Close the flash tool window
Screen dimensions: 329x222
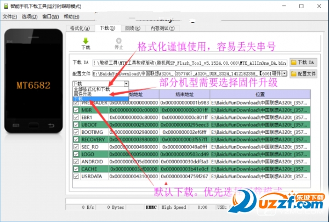(319, 6)
